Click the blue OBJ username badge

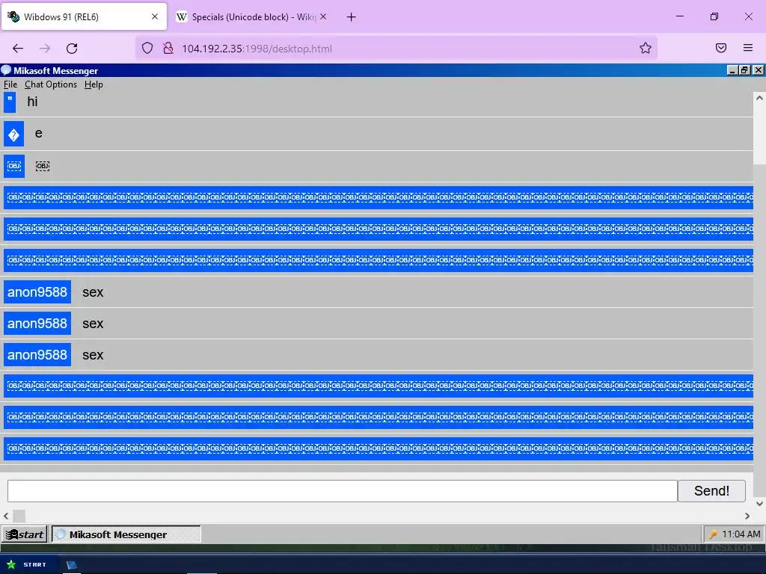point(14,166)
